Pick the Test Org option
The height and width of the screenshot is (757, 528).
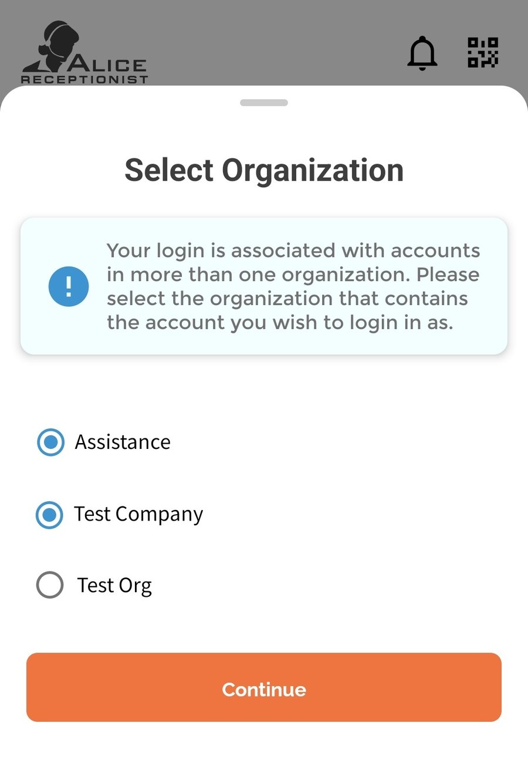50,584
